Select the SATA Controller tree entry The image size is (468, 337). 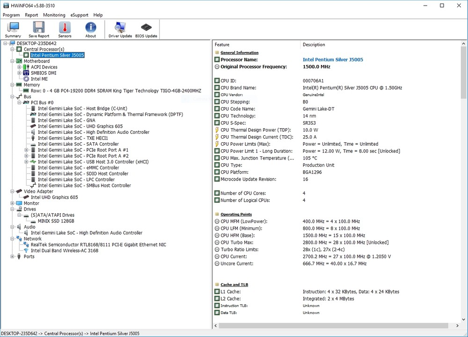click(78, 144)
